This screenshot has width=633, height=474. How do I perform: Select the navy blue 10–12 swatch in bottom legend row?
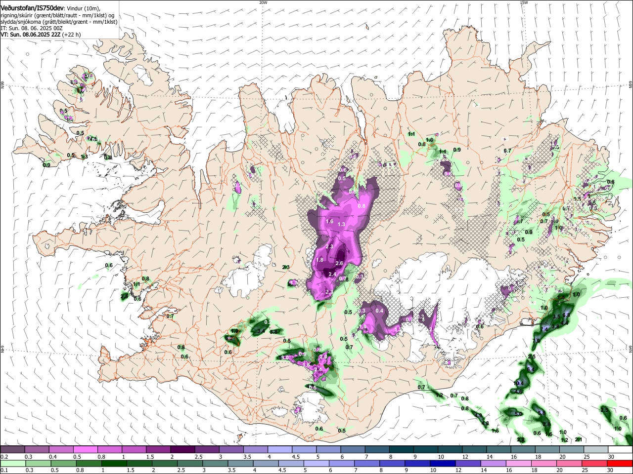[443, 463]
